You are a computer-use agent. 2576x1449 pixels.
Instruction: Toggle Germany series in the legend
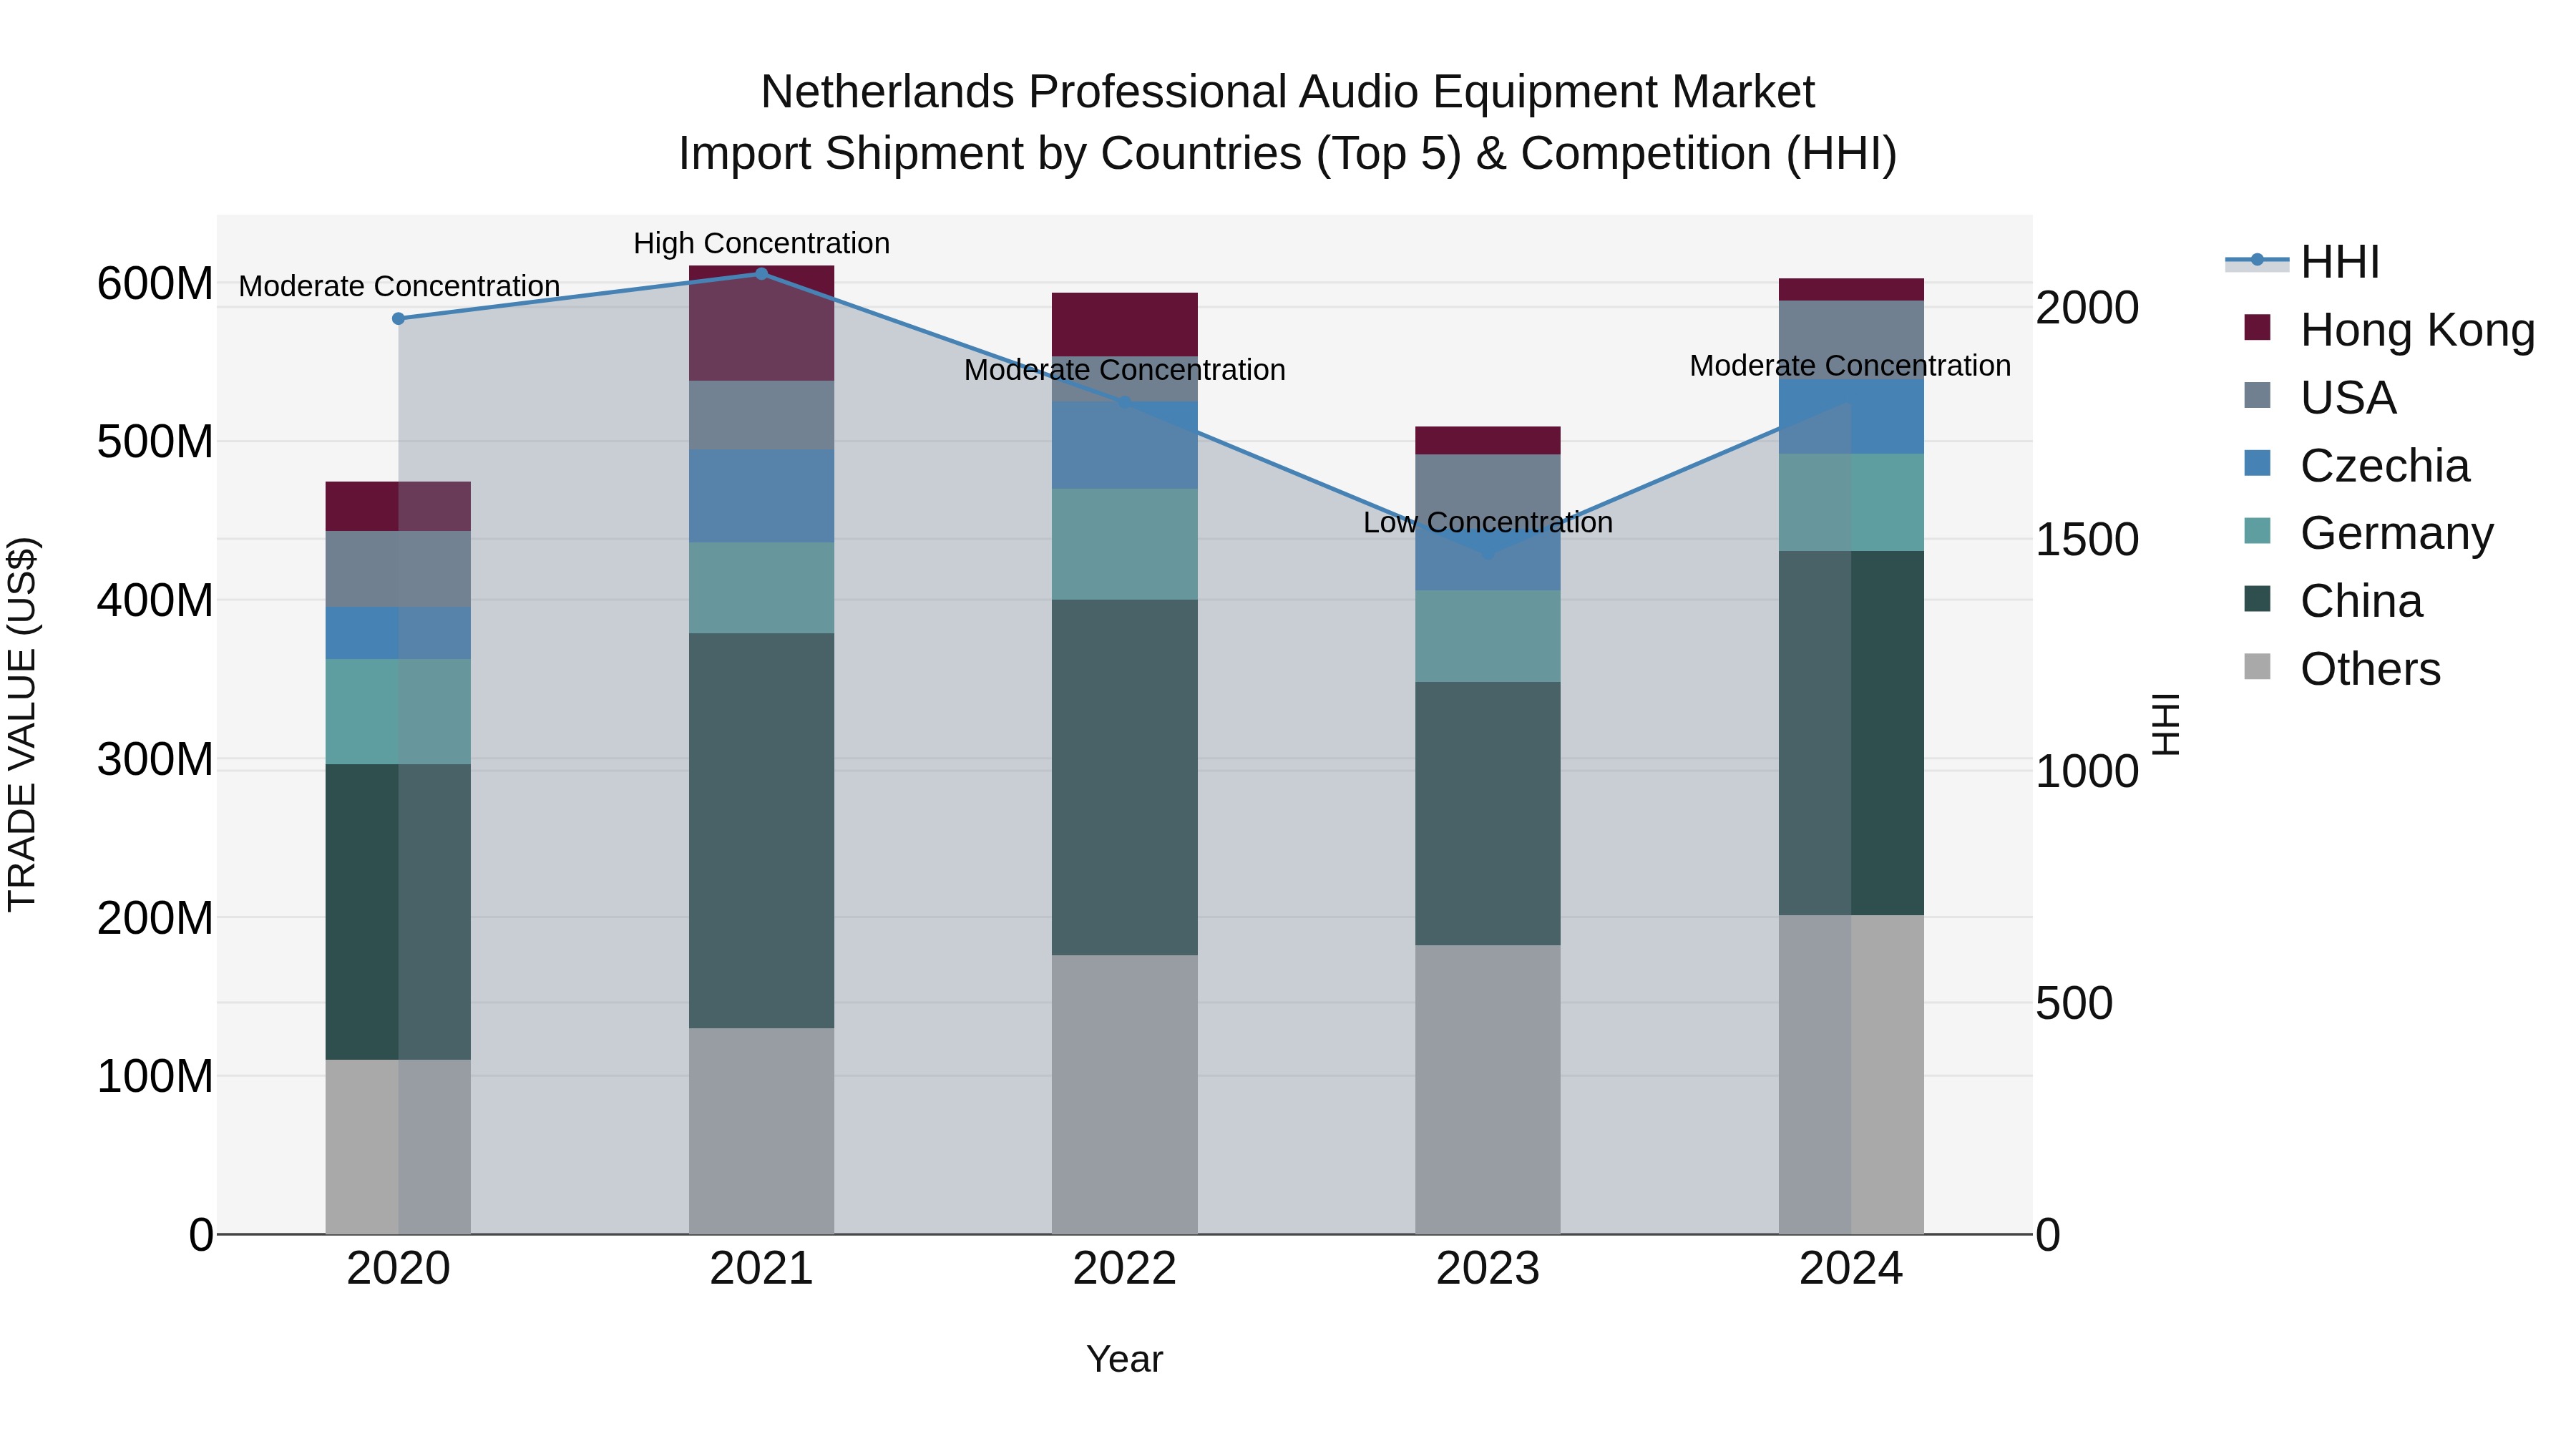(2369, 532)
